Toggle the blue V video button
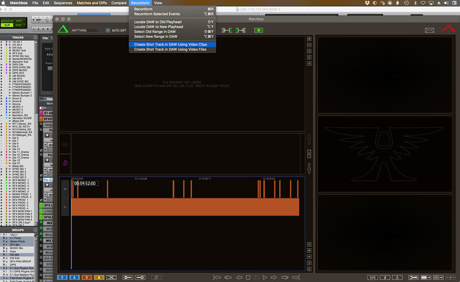Viewport: 460px width, 282px height. (x=62, y=277)
